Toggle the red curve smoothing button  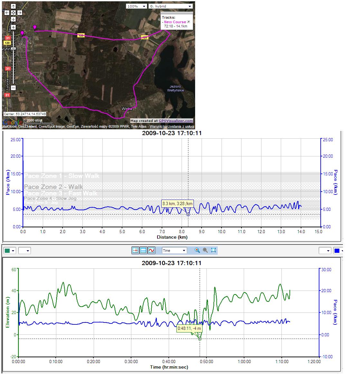point(152,250)
